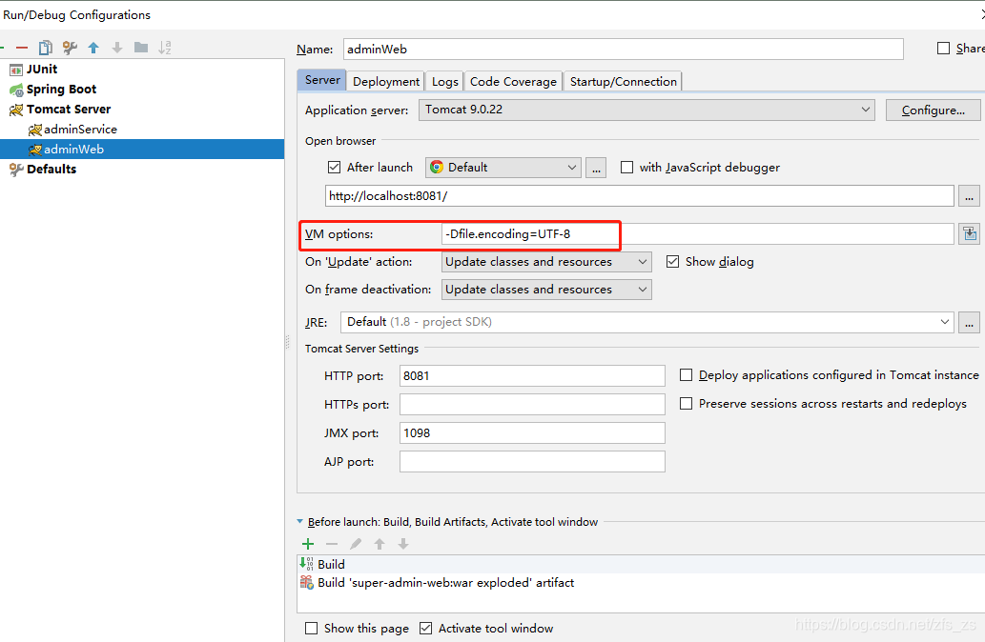Screen dimensions: 985x642
Task: Open edit defaults wrench icon
Action: click(70, 48)
